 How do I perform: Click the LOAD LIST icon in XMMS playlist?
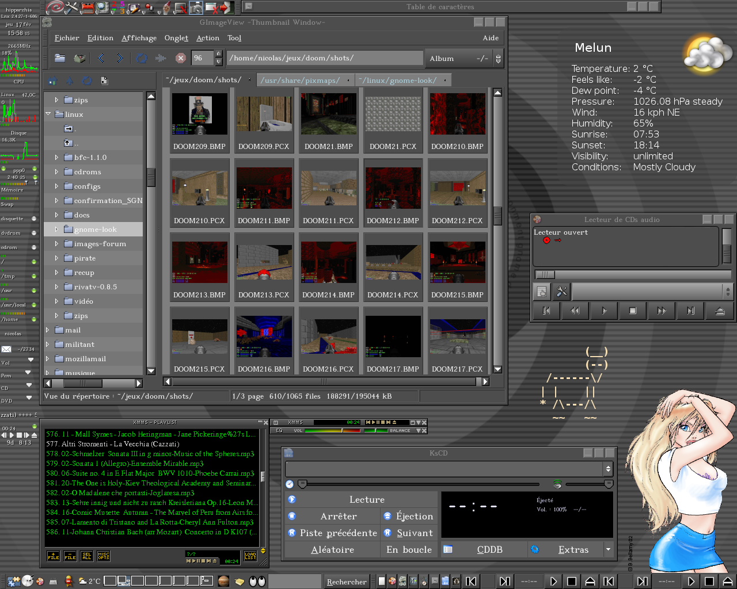click(250, 556)
